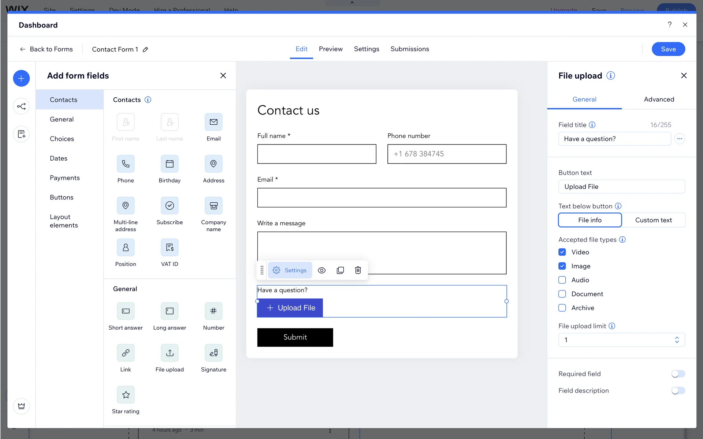Click pencil icon to rename Contact Form 1
The height and width of the screenshot is (439, 703).
point(145,49)
